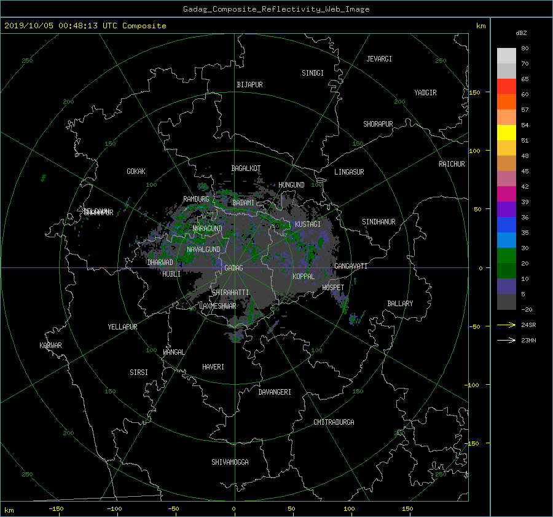Image resolution: width=553 pixels, height=517 pixels.
Task: Click the gray -20 dBZ color swatch
Action: coord(506,302)
